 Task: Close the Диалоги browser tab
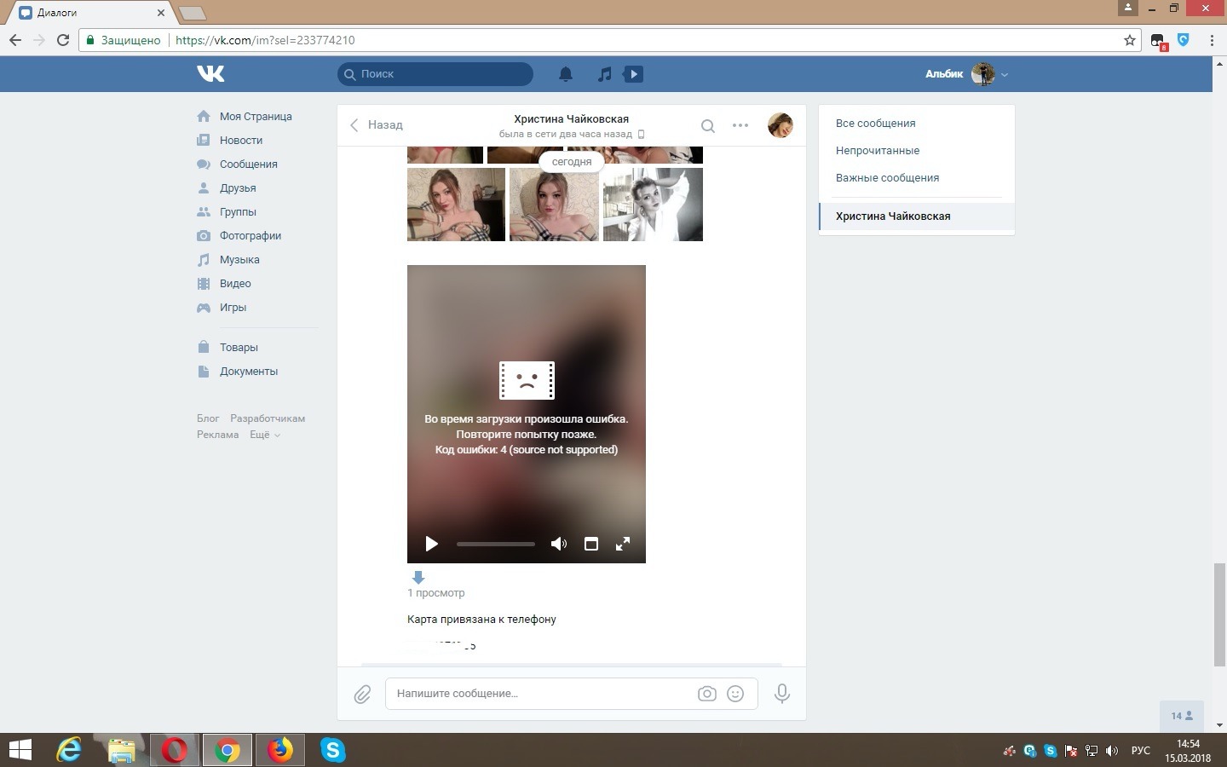[161, 13]
